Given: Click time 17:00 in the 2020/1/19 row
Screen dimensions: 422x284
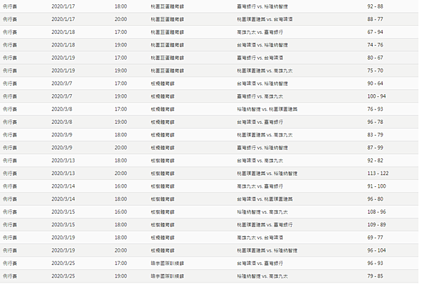Looking at the screenshot, I should coord(120,58).
